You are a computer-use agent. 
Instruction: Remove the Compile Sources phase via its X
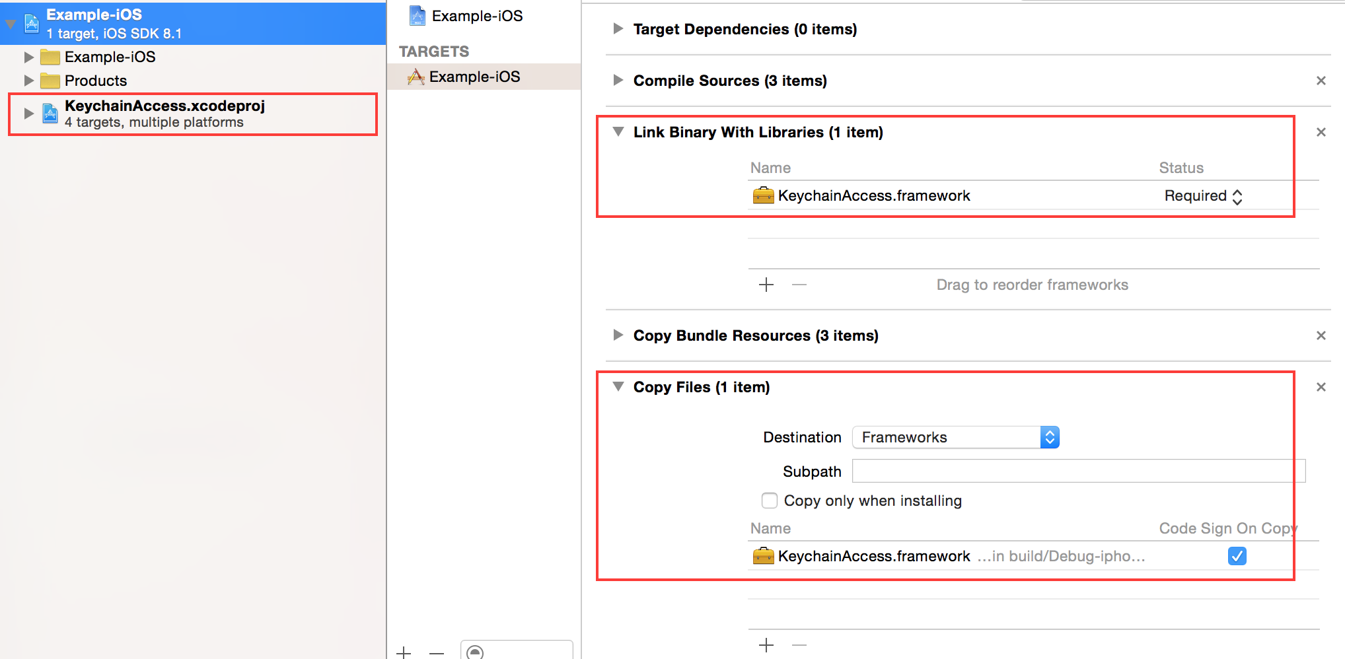pyautogui.click(x=1321, y=80)
